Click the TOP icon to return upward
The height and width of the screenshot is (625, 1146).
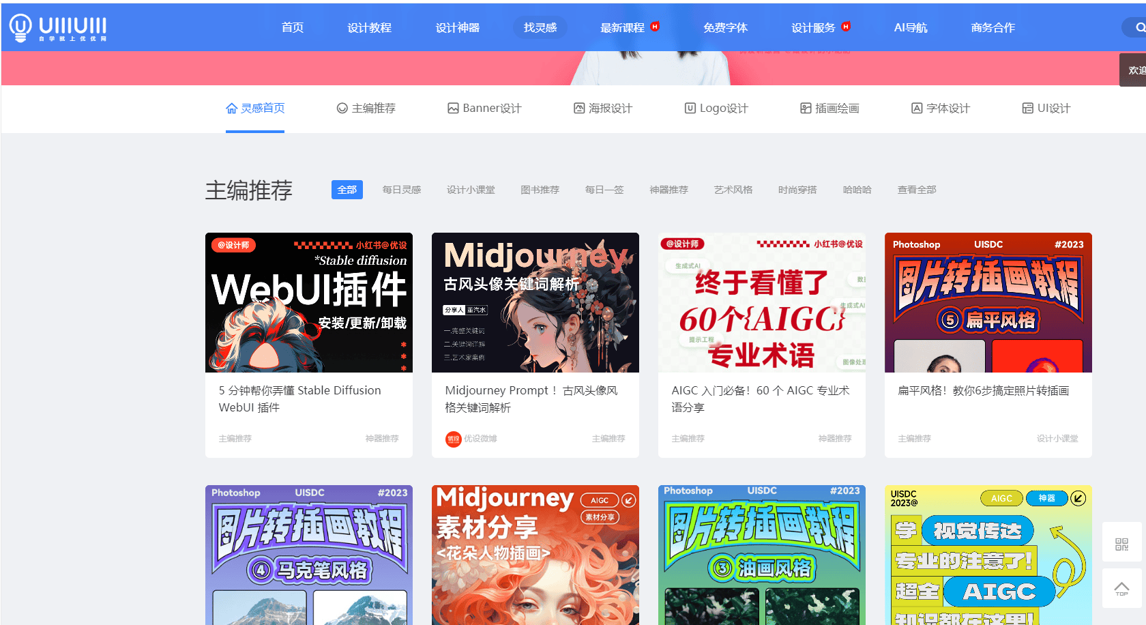[1121, 588]
